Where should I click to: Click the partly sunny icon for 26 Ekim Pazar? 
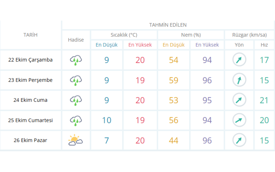pyautogui.click(x=76, y=140)
